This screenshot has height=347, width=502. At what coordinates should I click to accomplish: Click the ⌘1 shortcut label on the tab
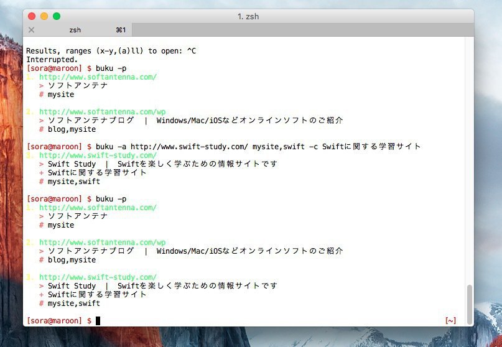121,30
